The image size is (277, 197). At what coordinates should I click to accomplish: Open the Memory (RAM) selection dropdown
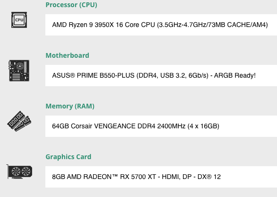161,126
